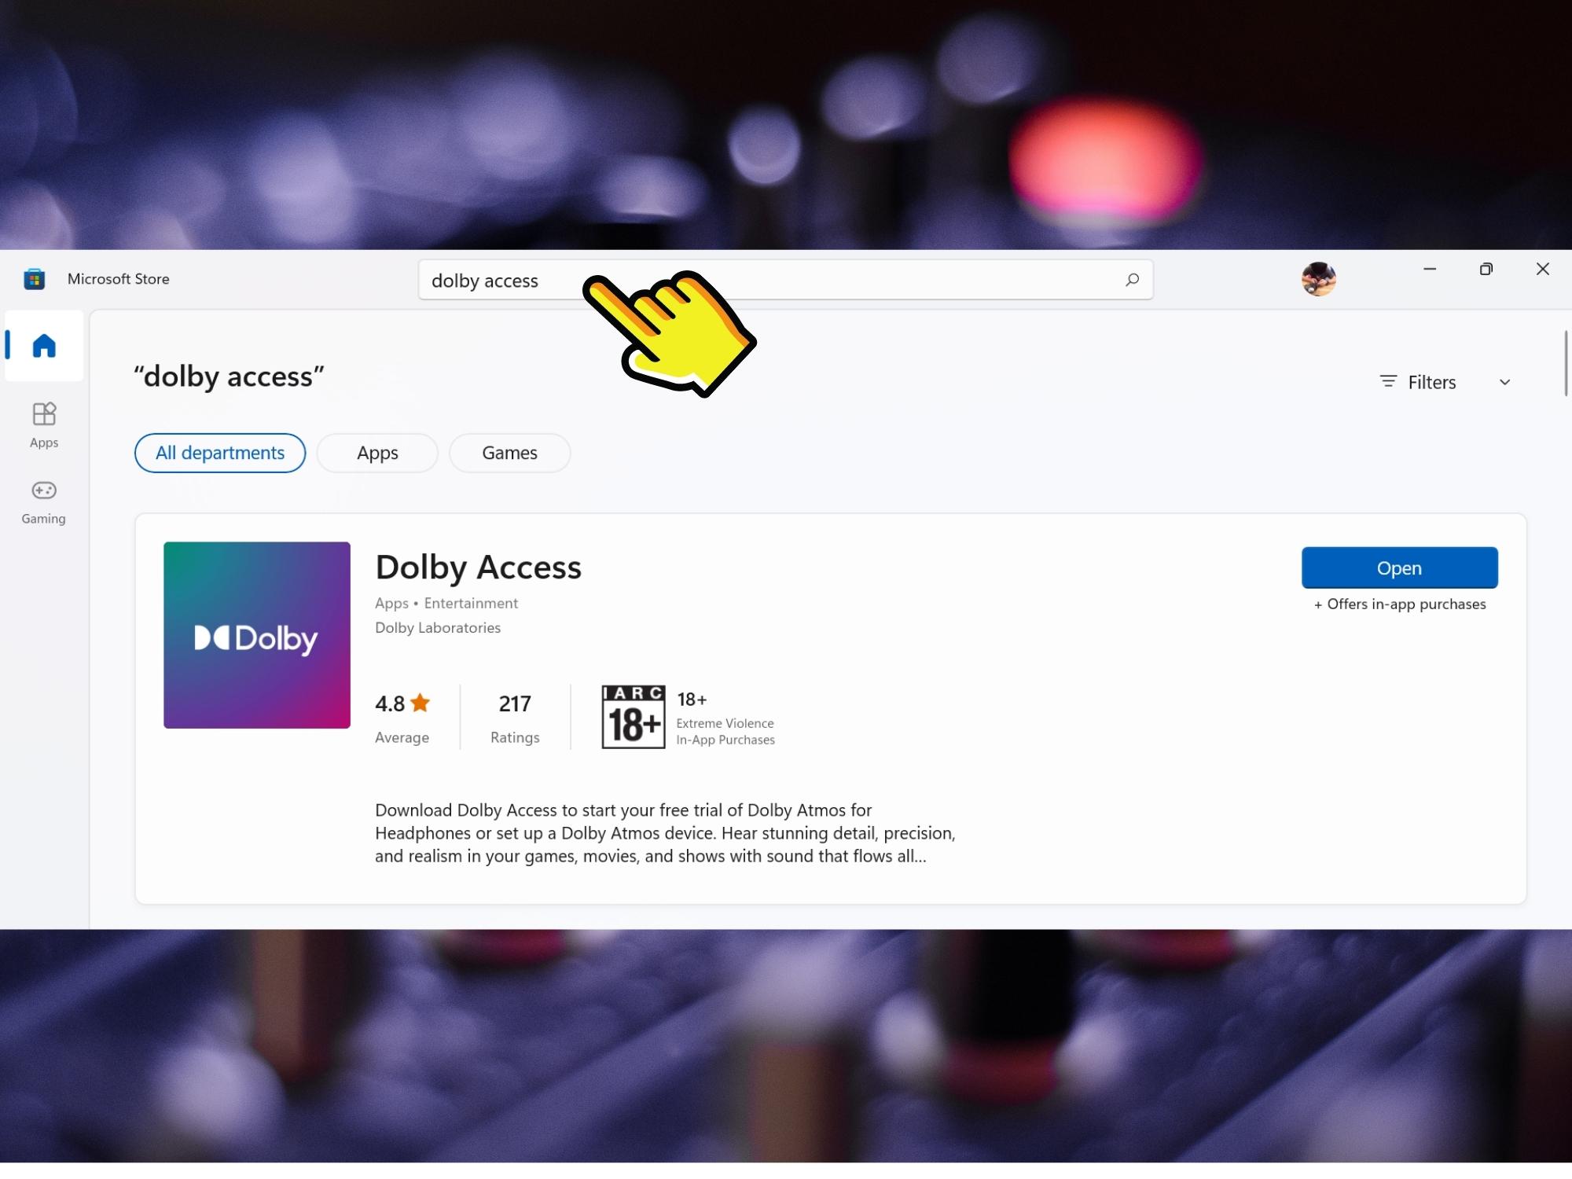Image resolution: width=1572 pixels, height=1179 pixels.
Task: Select the Games department filter
Action: coord(509,453)
